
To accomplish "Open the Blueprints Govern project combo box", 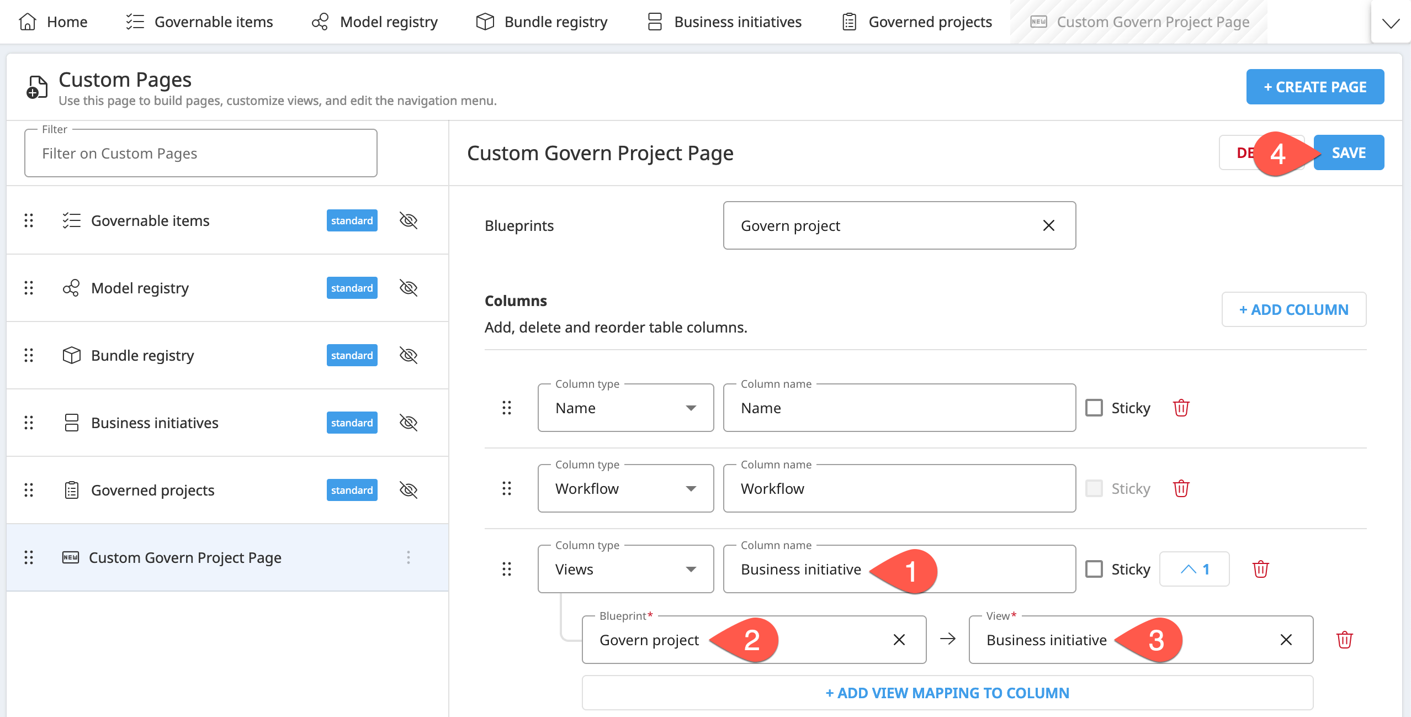I will pyautogui.click(x=899, y=225).
